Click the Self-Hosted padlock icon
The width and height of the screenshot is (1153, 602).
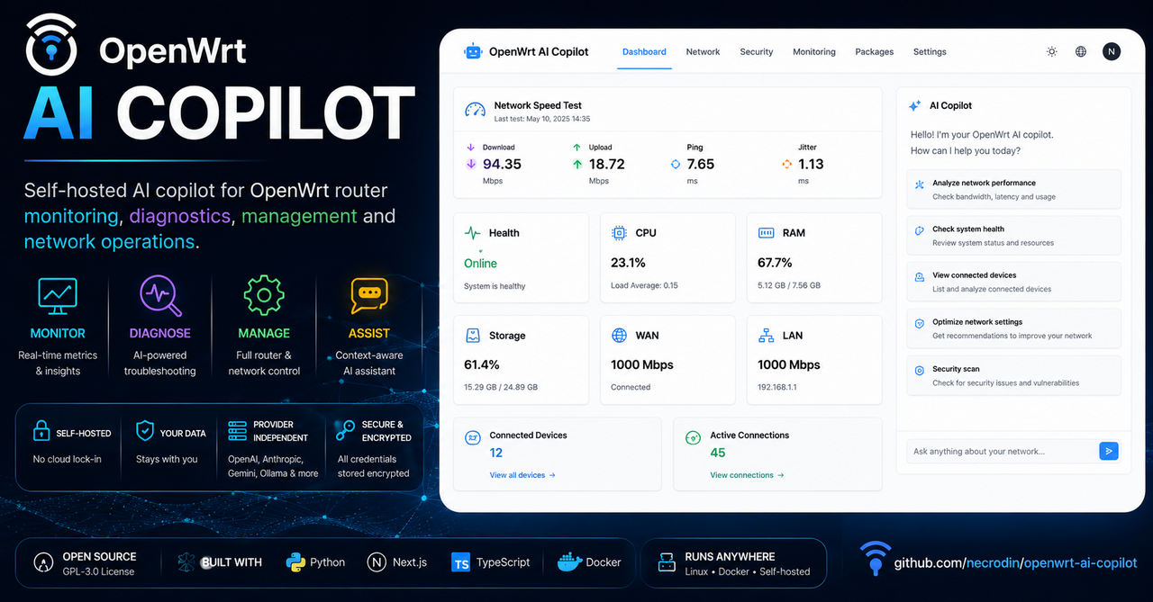41,431
